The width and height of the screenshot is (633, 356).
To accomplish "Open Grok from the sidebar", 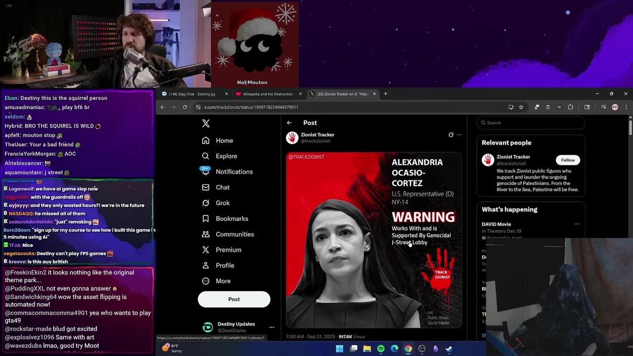I will click(x=216, y=203).
